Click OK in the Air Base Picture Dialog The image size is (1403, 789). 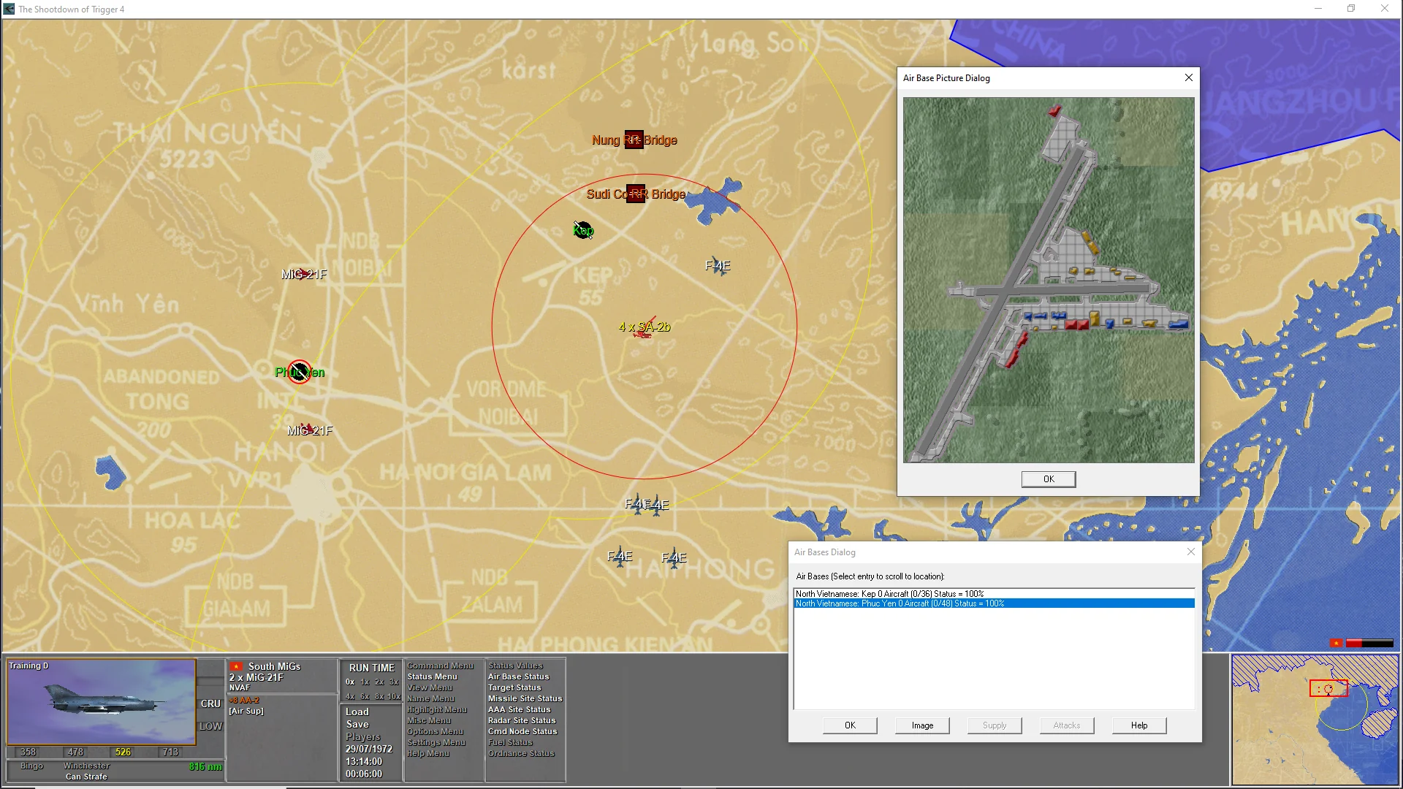click(x=1049, y=479)
